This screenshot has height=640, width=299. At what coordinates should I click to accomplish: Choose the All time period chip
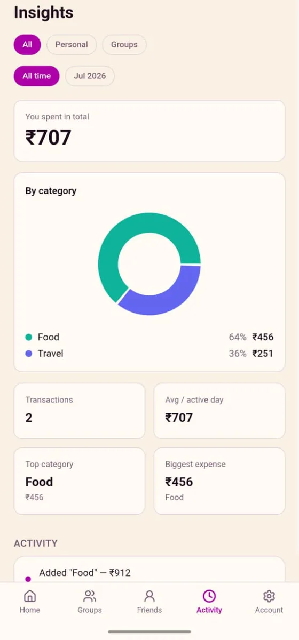[37, 76]
